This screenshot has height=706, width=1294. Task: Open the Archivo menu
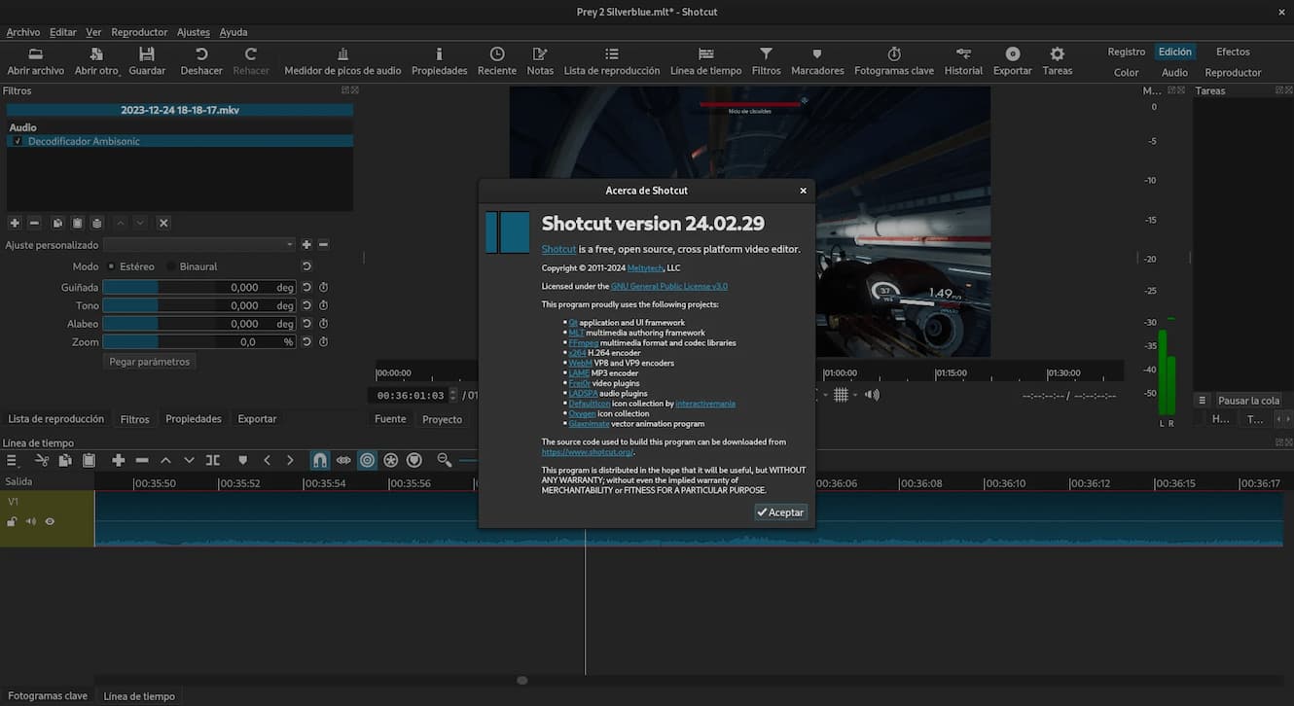pos(23,32)
